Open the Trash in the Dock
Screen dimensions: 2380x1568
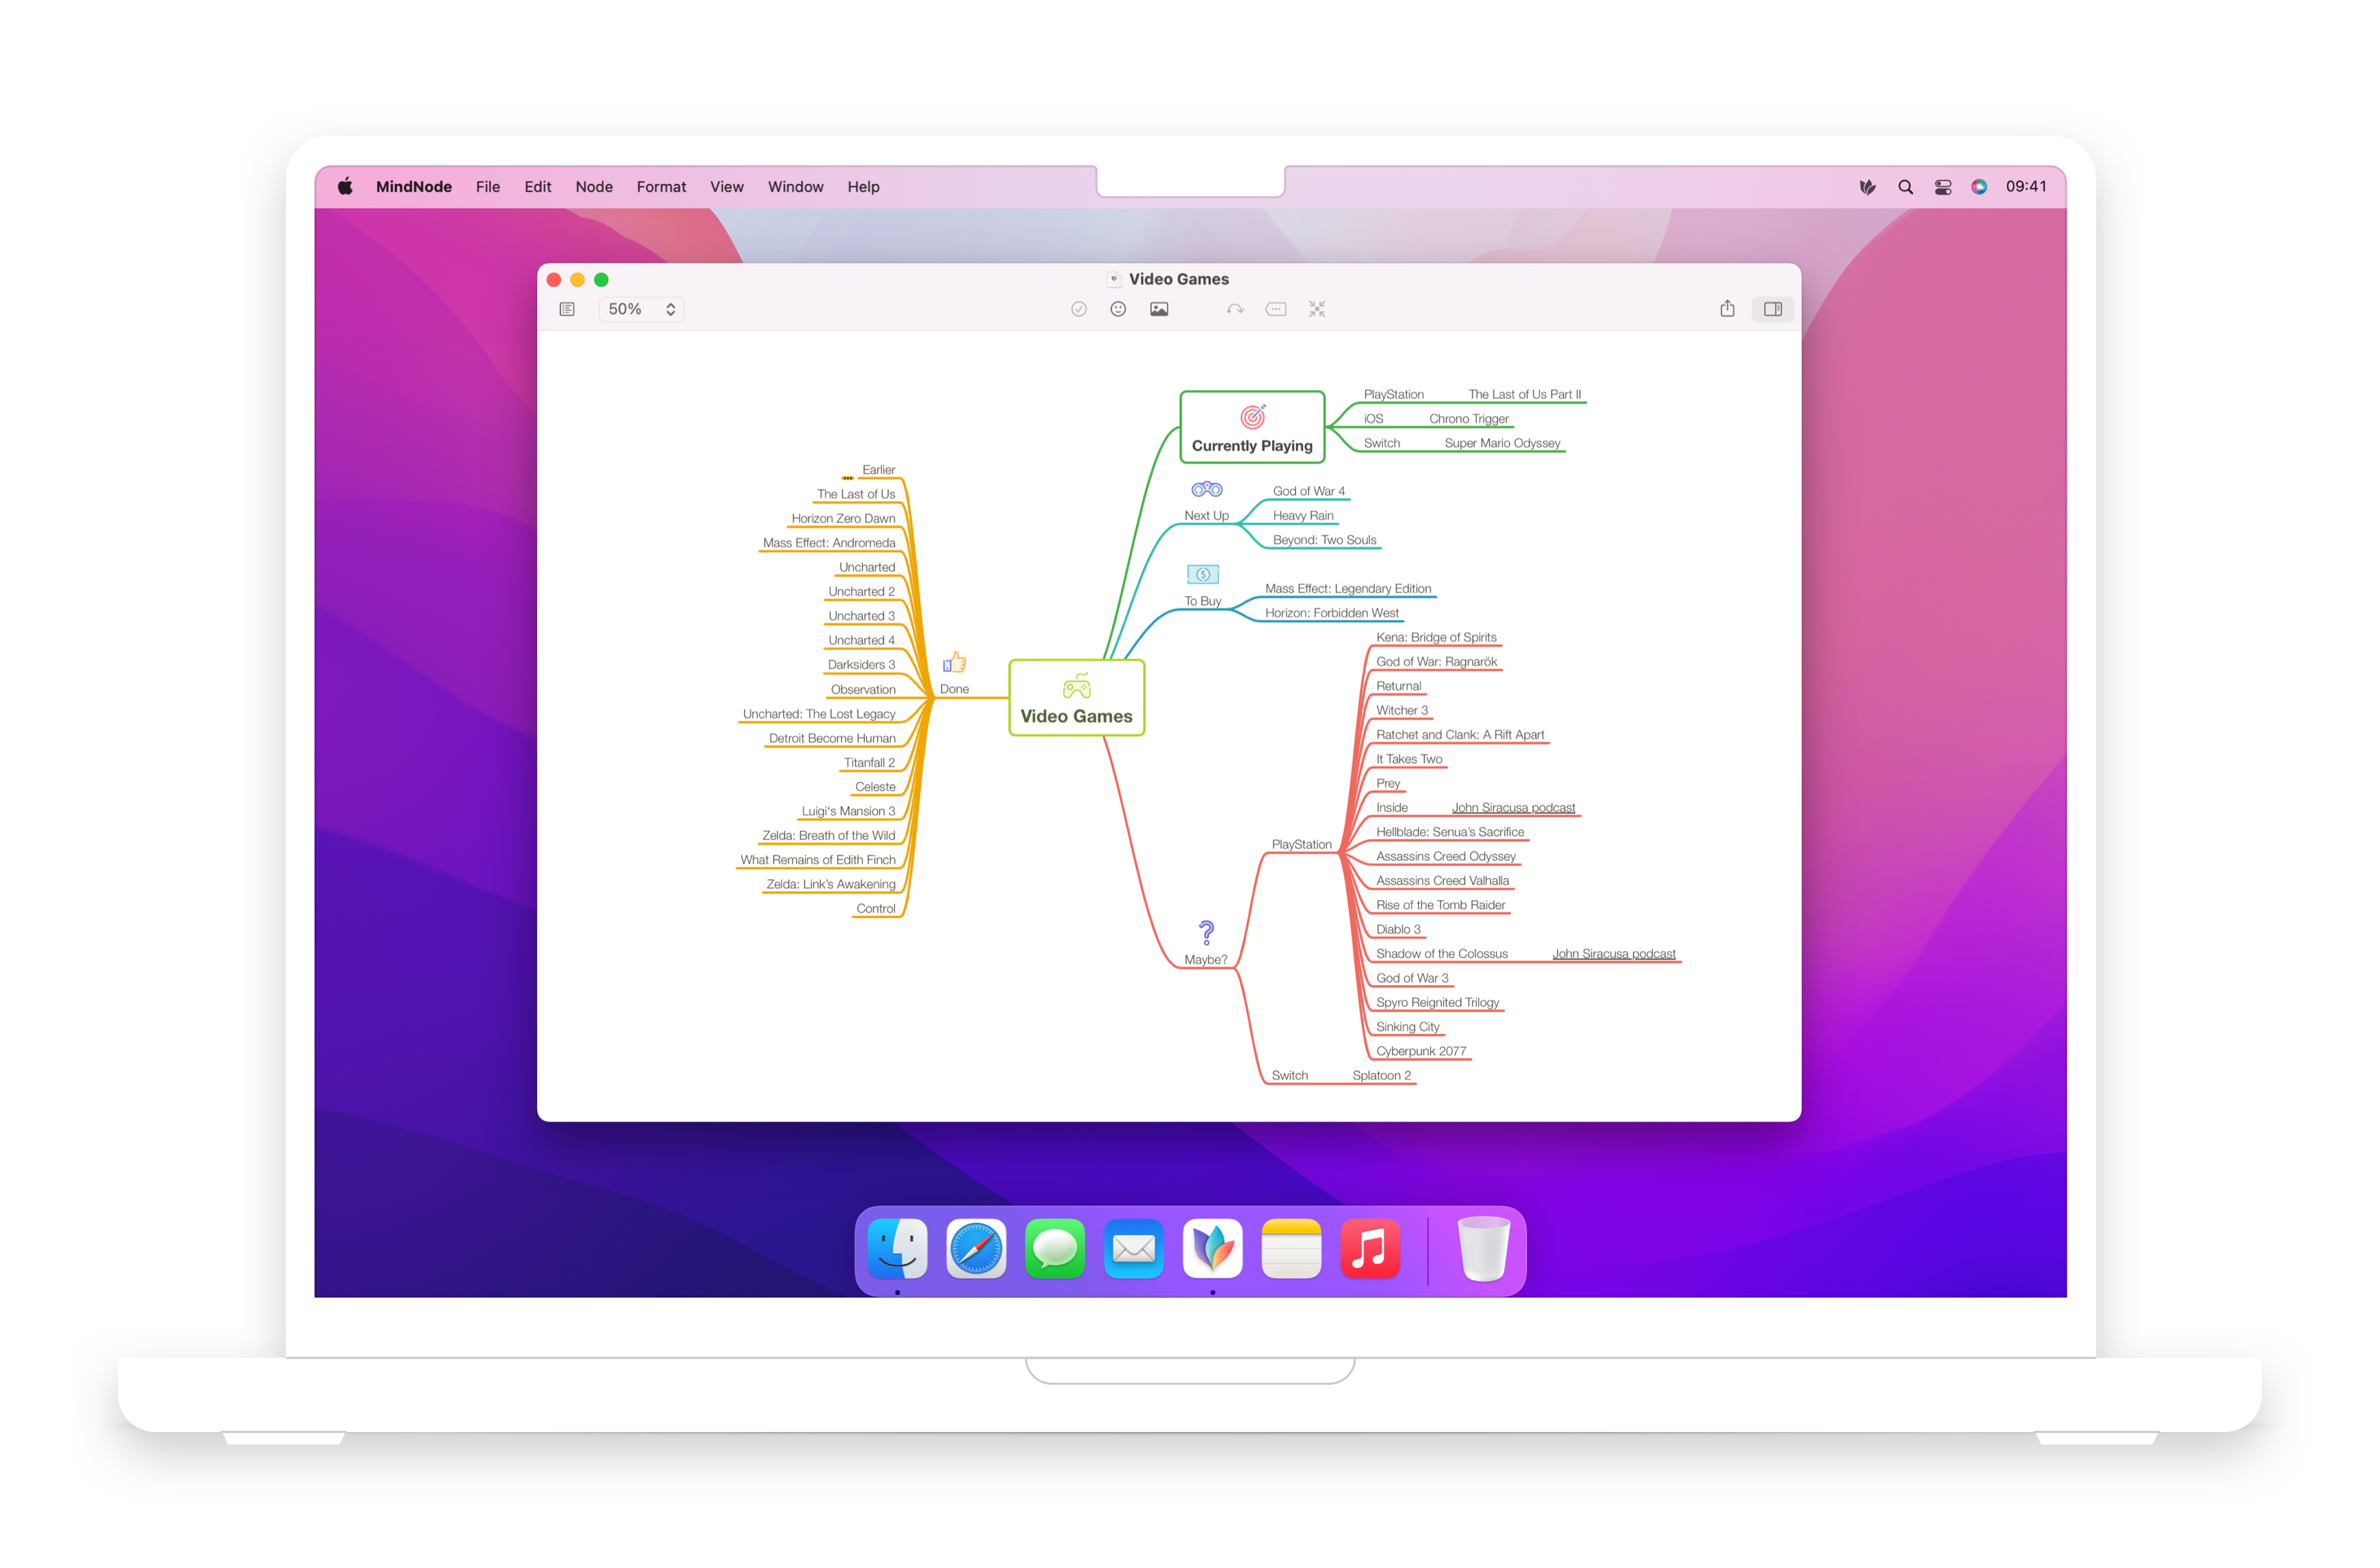pyautogui.click(x=1483, y=1248)
